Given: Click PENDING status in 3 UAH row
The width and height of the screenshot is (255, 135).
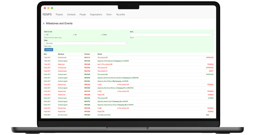Looking at the screenshot, I should pos(211,85).
